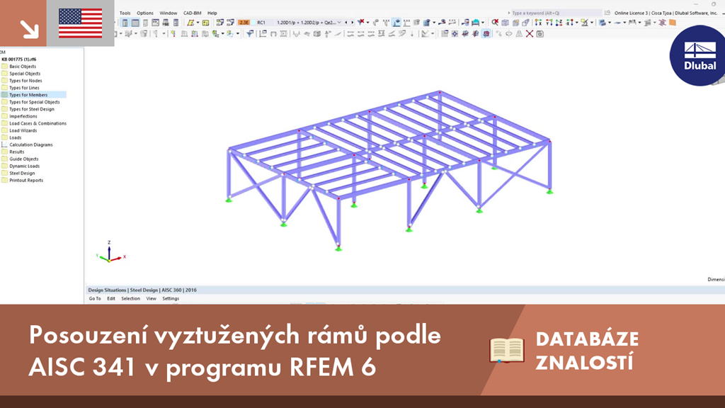Click the solid cube icon in second toolbar
The width and height of the screenshot is (725, 408).
pyautogui.click(x=317, y=34)
